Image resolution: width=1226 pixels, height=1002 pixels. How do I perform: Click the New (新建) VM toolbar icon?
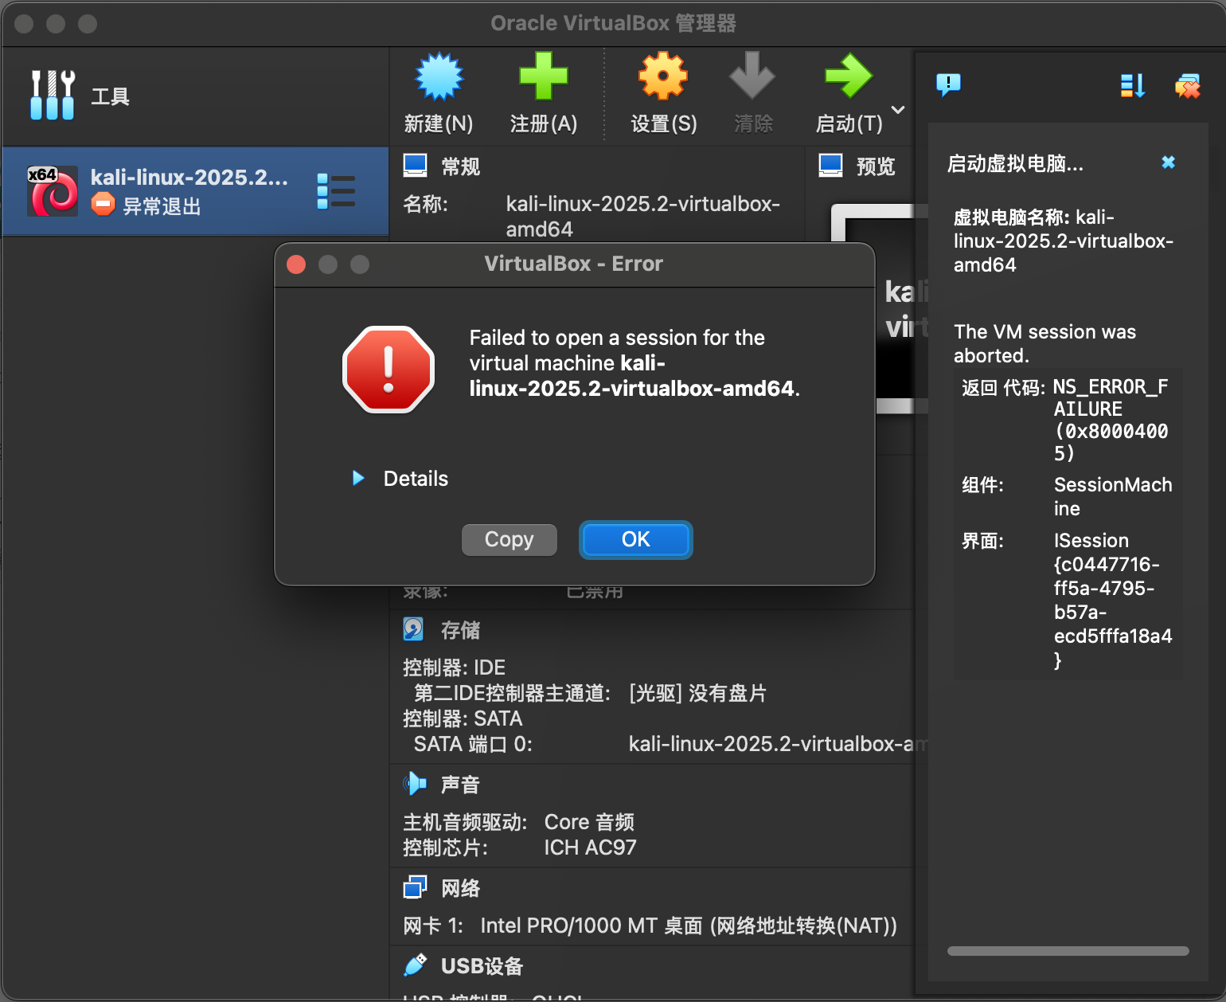tap(439, 77)
